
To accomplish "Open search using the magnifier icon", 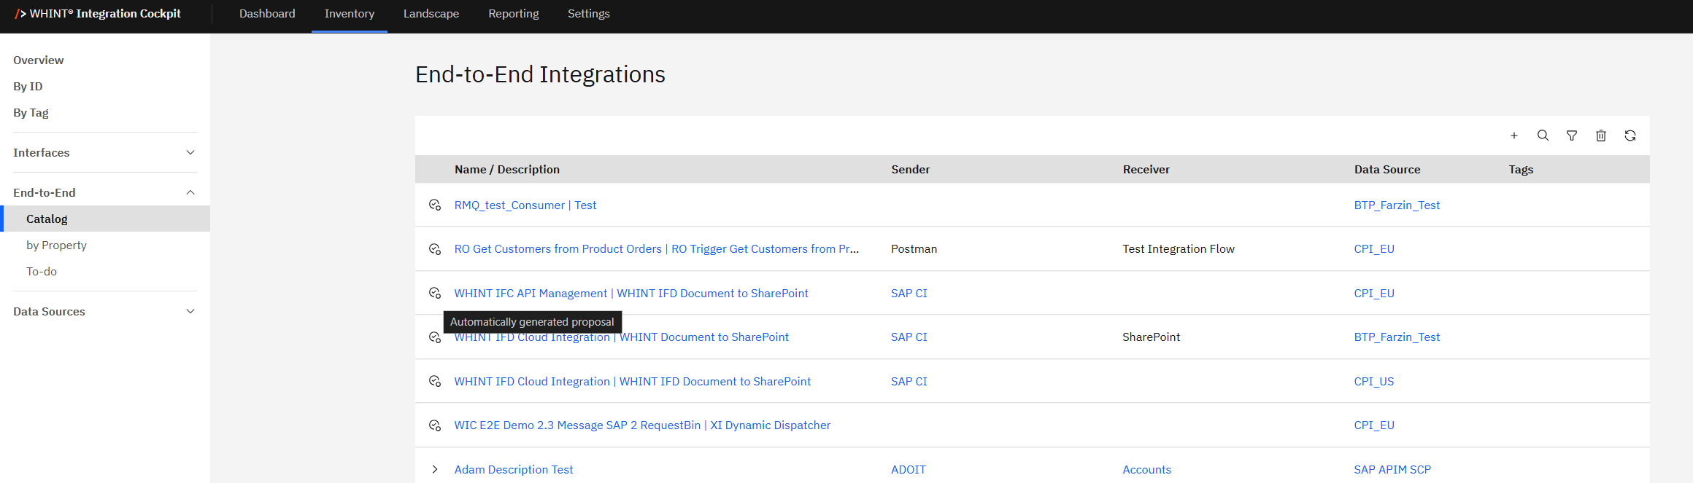I will (1543, 136).
